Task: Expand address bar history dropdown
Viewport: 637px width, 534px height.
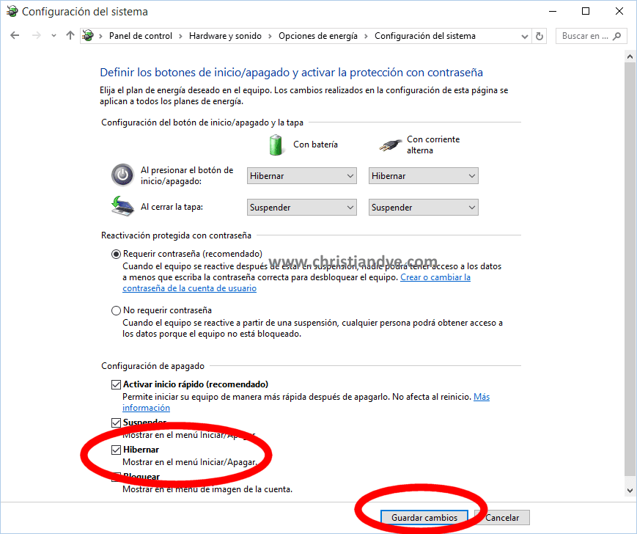Action: pos(524,36)
